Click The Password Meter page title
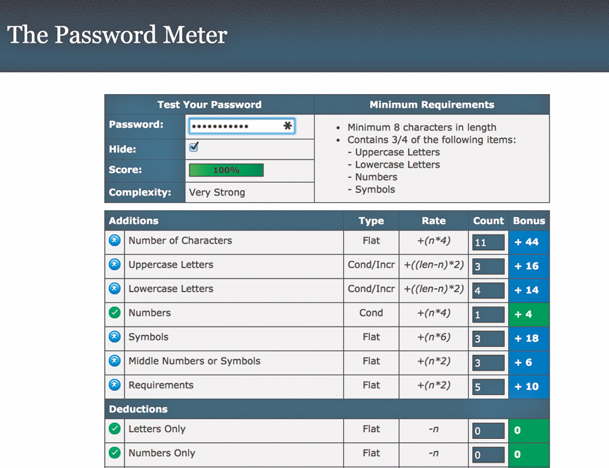The height and width of the screenshot is (468, 609). tap(117, 35)
